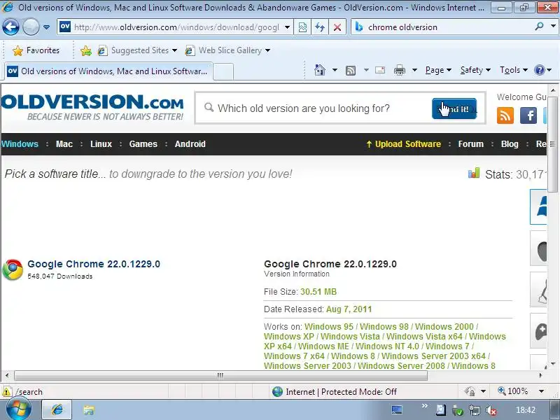Click the horizontal scrollbar right arrow

tap(540, 375)
